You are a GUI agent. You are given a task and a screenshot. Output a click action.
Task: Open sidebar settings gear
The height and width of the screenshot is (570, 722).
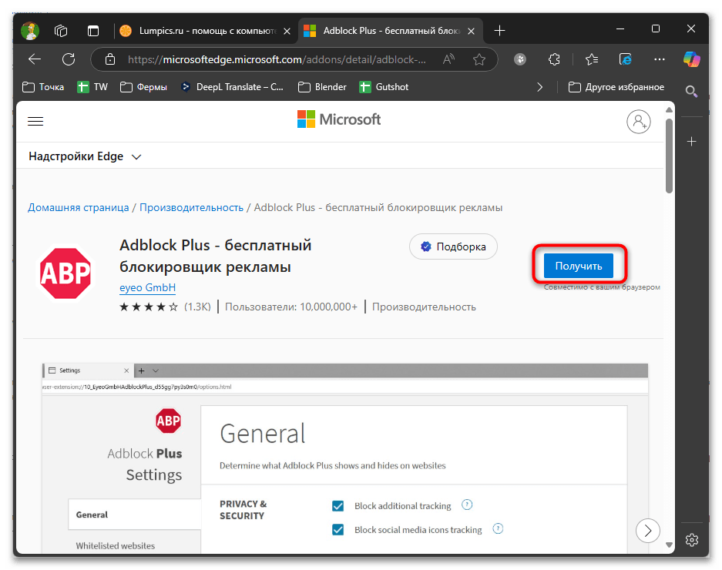(x=692, y=540)
